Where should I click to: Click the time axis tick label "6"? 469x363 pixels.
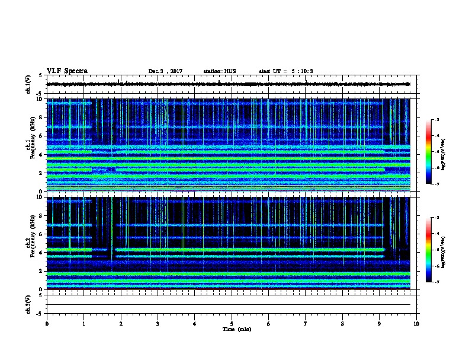(x=269, y=324)
